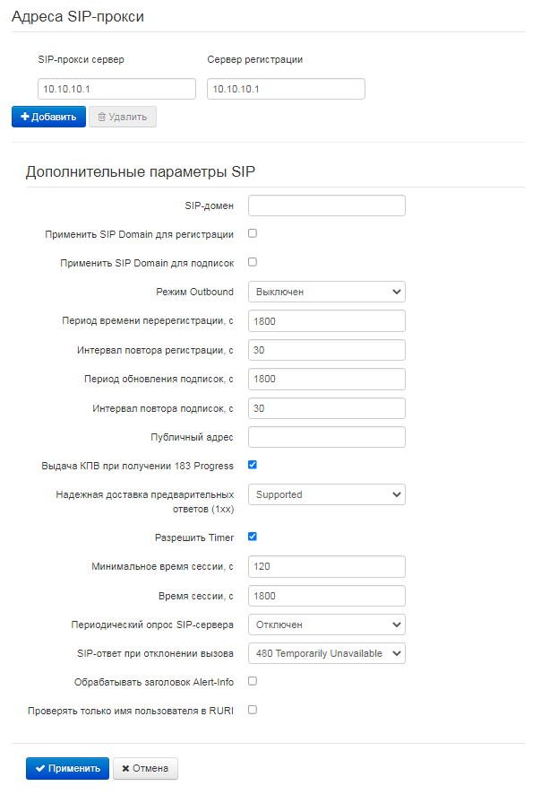Screen dimensions: 541x795
Task: Click the Минимальное время сессии field
Action: [x=326, y=566]
